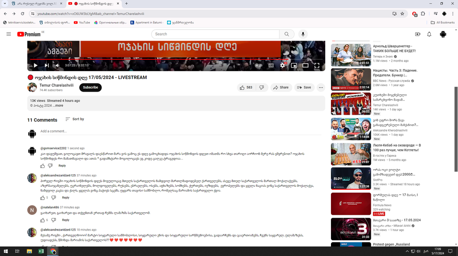Reply to @natelan486 comment

point(66,220)
